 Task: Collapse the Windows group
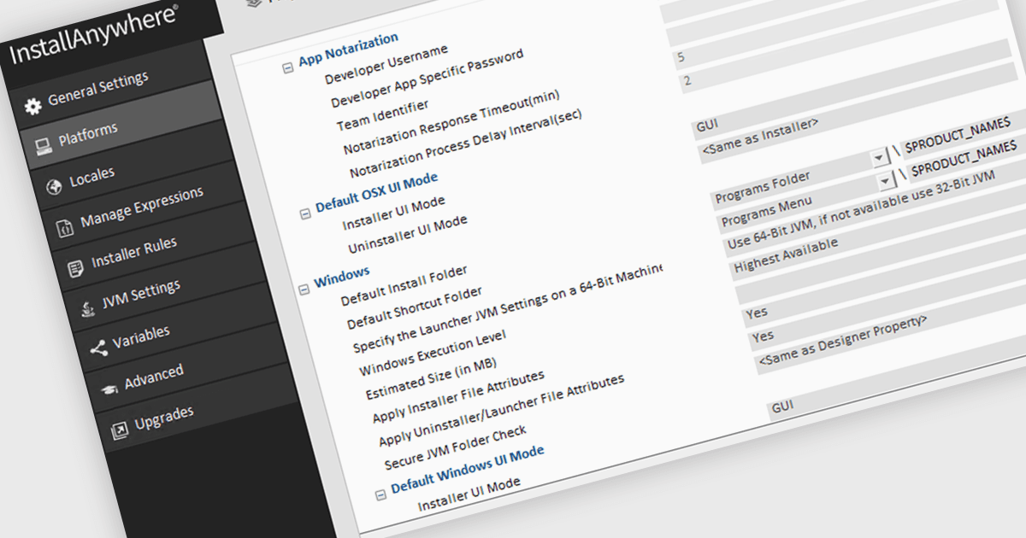(x=303, y=289)
